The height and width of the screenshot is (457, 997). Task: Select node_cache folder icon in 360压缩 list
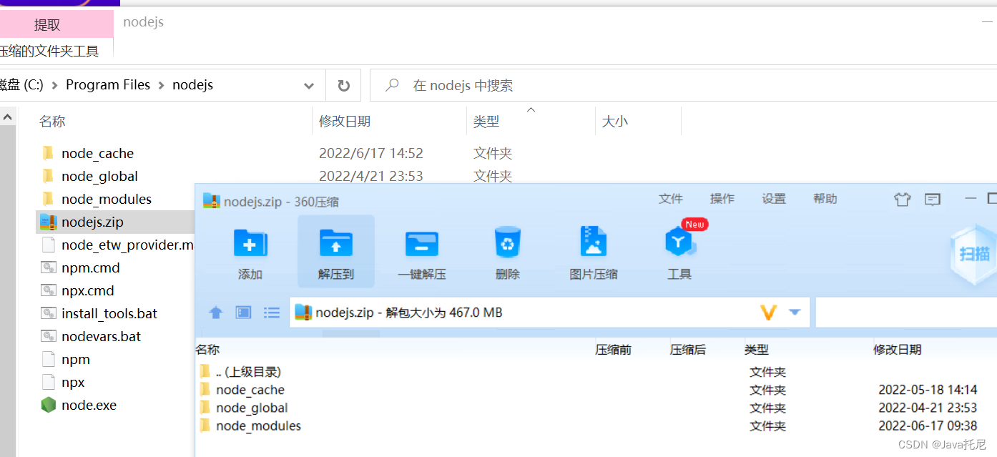(205, 390)
